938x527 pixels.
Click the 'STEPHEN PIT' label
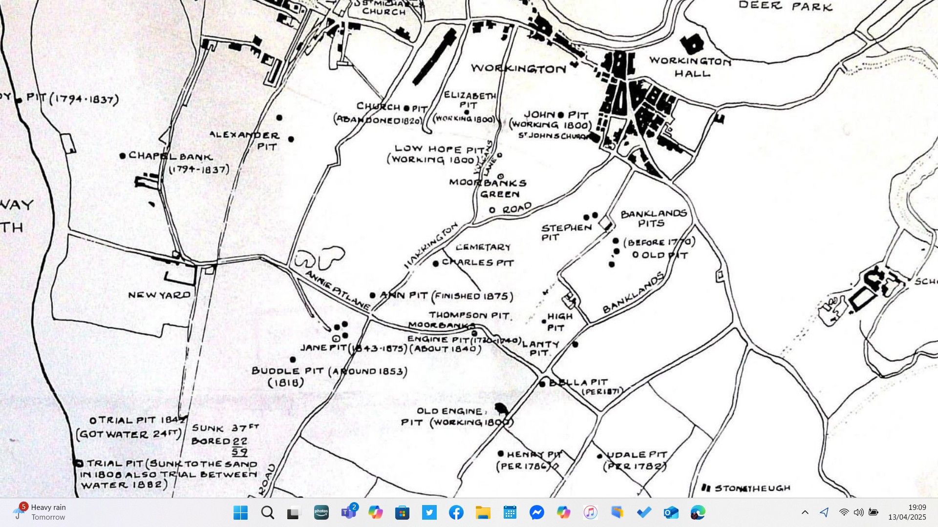(566, 232)
